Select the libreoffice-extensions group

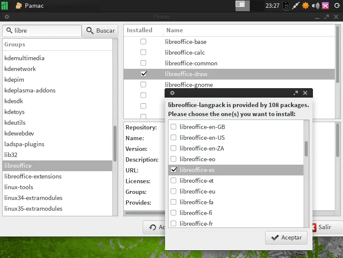click(x=57, y=176)
